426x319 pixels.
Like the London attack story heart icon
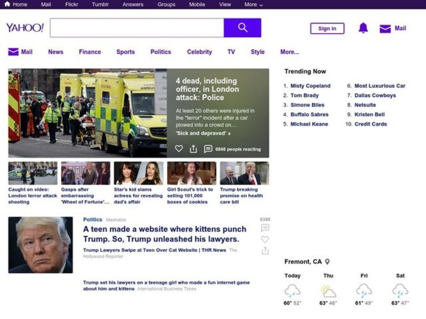coord(179,149)
